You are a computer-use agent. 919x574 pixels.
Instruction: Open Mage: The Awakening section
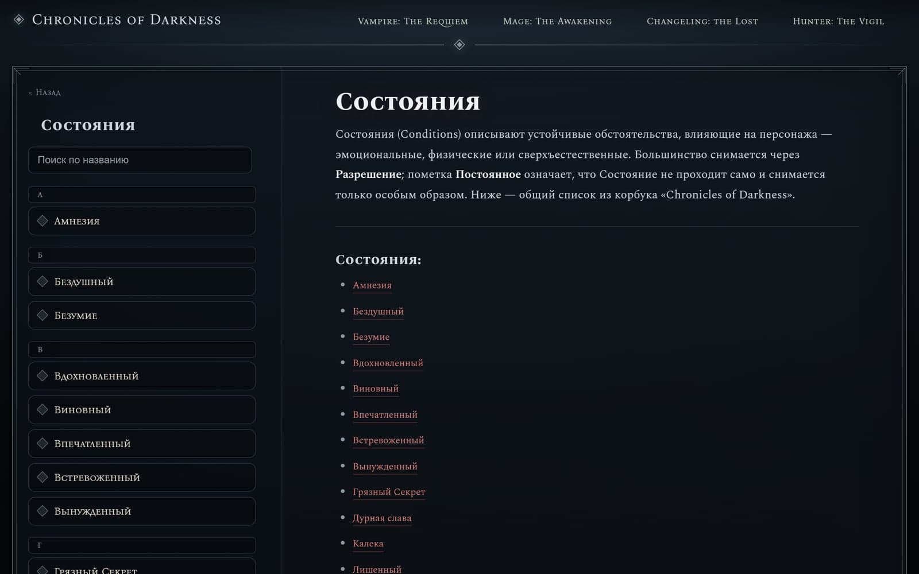pyautogui.click(x=557, y=21)
